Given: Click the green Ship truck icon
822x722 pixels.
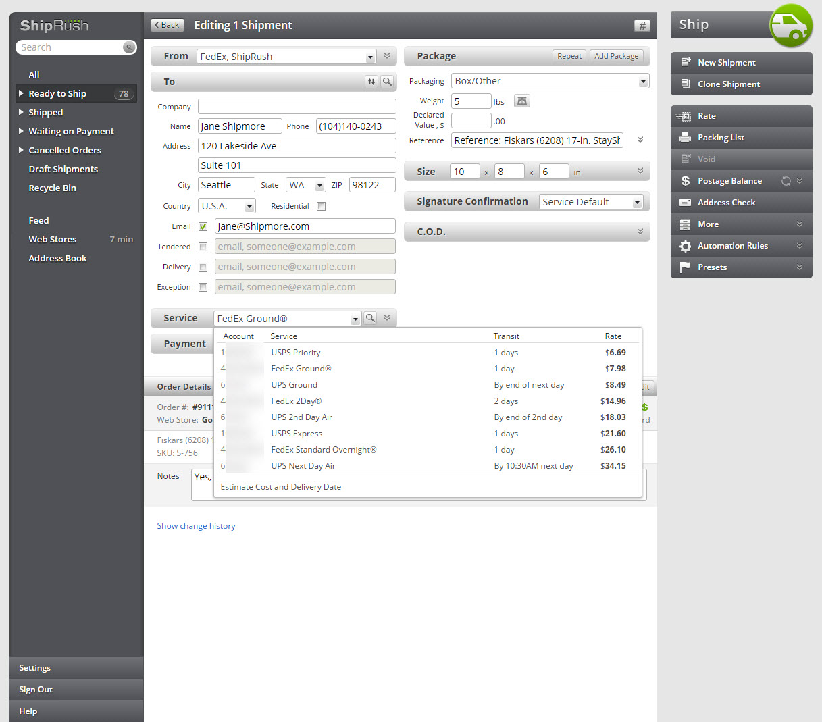Looking at the screenshot, I should point(790,26).
